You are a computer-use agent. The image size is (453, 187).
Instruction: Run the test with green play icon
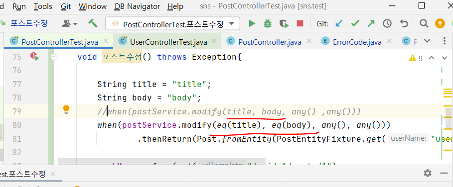click(252, 23)
